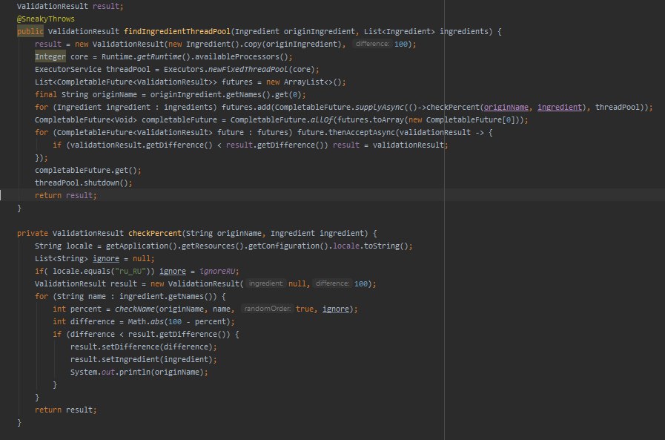This screenshot has width=665, height=440.
Task: Click underlined ingredient inside supplyAsync lambda
Action: [x=560, y=108]
